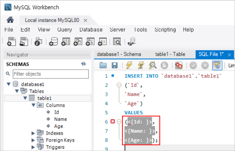Expand the Foreign Keys node
The image size is (235, 151).
(33, 140)
